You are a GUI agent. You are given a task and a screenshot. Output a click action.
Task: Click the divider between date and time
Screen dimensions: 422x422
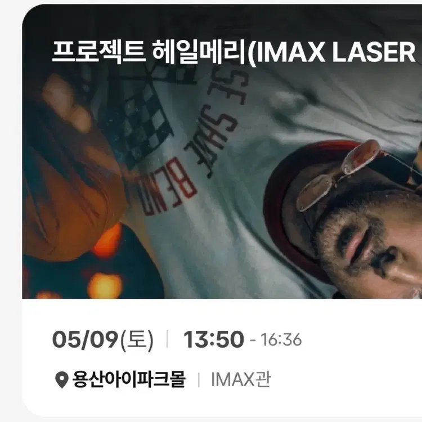[168, 339]
